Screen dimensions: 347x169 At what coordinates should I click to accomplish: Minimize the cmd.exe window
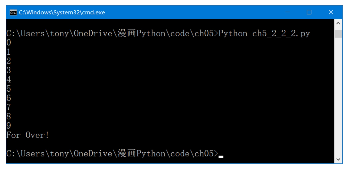coord(287,12)
